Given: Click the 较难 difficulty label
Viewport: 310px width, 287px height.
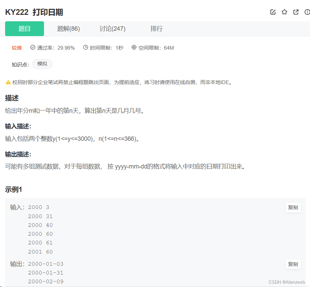Looking at the screenshot, I should pos(17,48).
